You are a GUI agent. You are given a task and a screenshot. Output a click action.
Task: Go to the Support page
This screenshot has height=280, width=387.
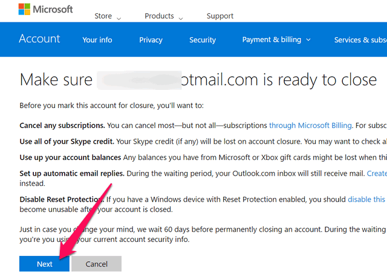click(x=220, y=16)
